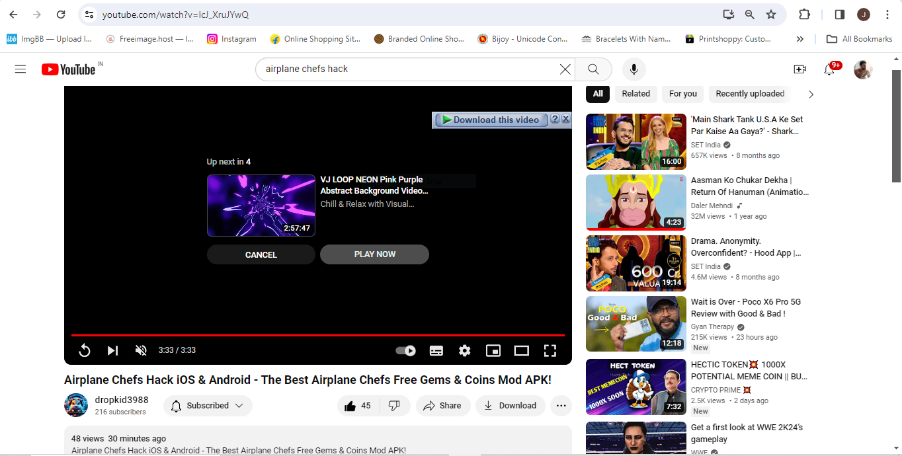Viewport: 902px width, 456px height.
Task: Click the Download button below video
Action: [511, 406]
